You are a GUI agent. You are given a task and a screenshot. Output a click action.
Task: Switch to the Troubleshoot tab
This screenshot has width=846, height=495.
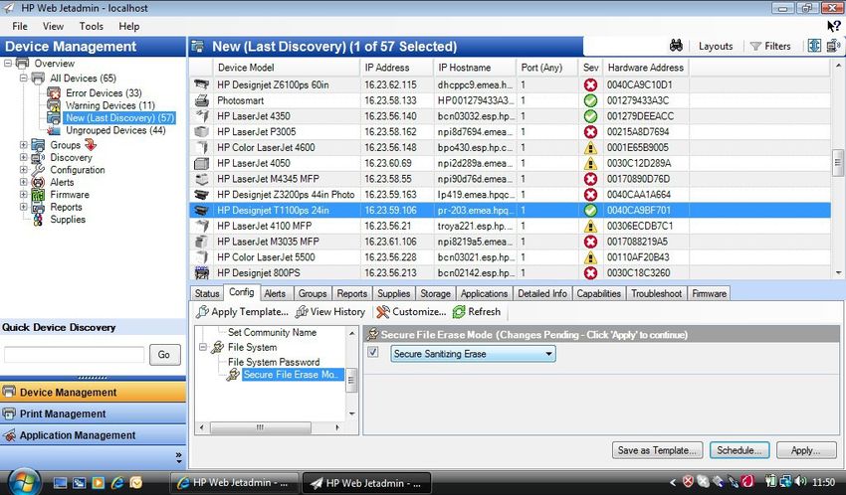click(656, 293)
